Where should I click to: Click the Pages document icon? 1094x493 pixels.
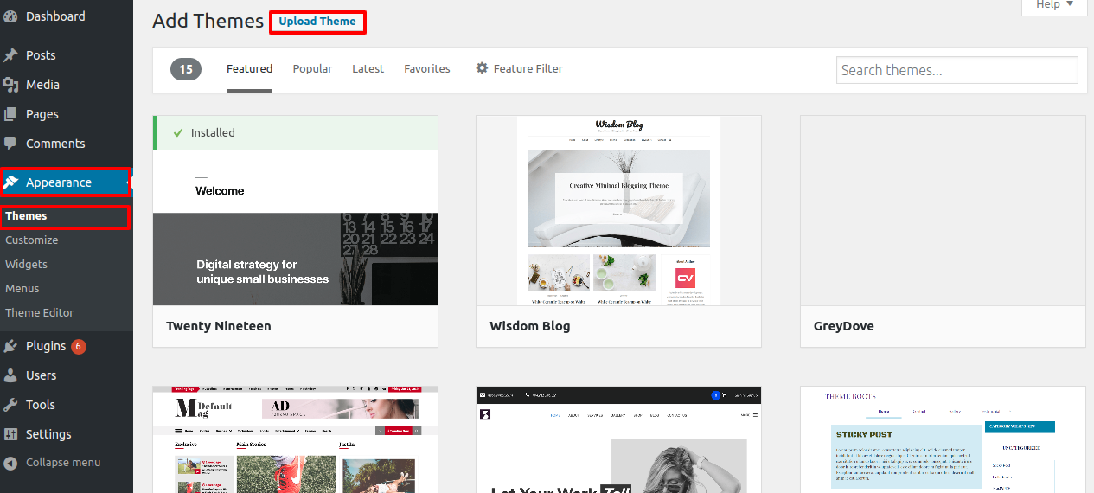10,114
